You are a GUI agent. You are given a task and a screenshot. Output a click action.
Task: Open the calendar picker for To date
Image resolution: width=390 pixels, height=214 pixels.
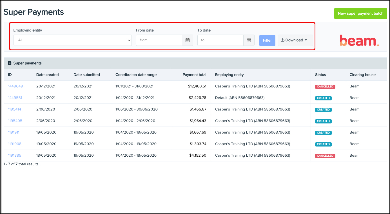pos(249,40)
